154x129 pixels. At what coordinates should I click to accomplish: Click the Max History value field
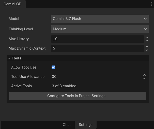click(x=97, y=39)
